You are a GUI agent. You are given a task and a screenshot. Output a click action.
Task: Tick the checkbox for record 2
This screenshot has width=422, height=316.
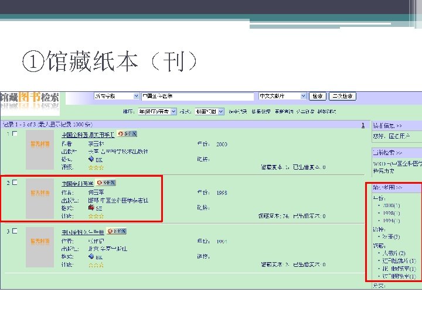pyautogui.click(x=15, y=182)
